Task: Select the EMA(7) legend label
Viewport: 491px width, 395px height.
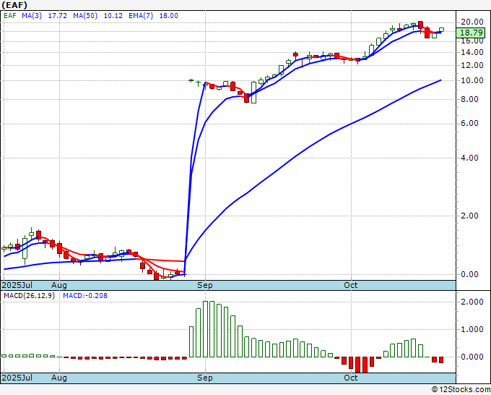Action: (141, 16)
